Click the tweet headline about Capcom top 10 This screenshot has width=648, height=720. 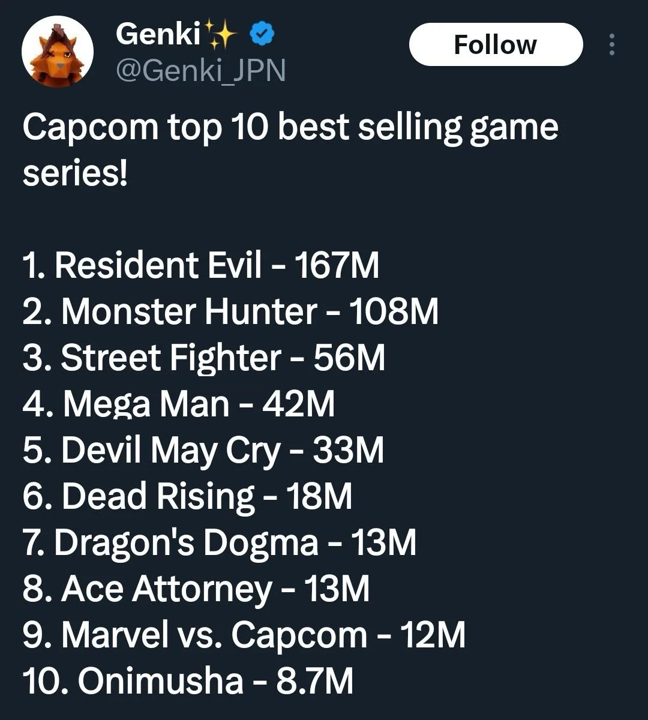click(x=290, y=150)
